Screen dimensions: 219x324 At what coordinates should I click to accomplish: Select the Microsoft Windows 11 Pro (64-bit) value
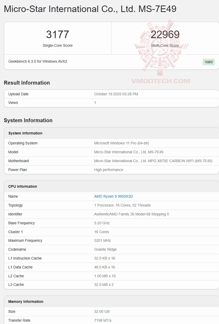pos(122,143)
